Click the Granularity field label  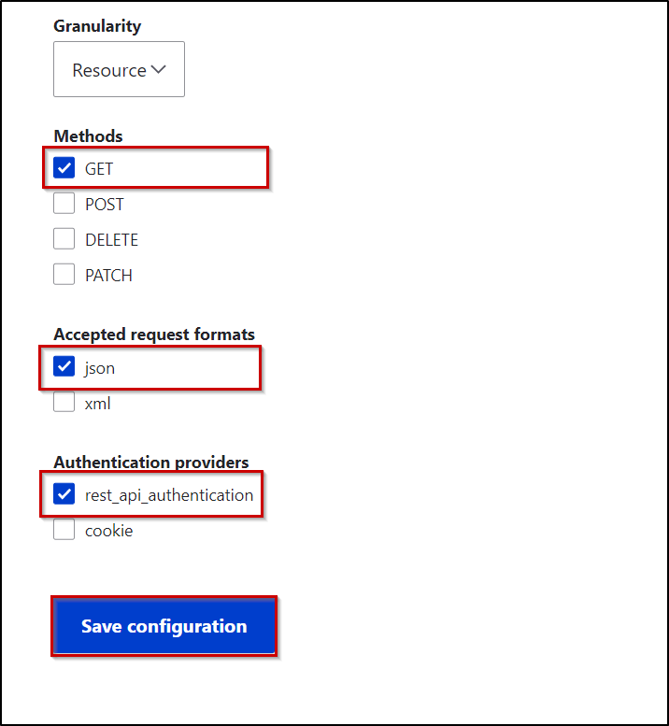point(97,26)
